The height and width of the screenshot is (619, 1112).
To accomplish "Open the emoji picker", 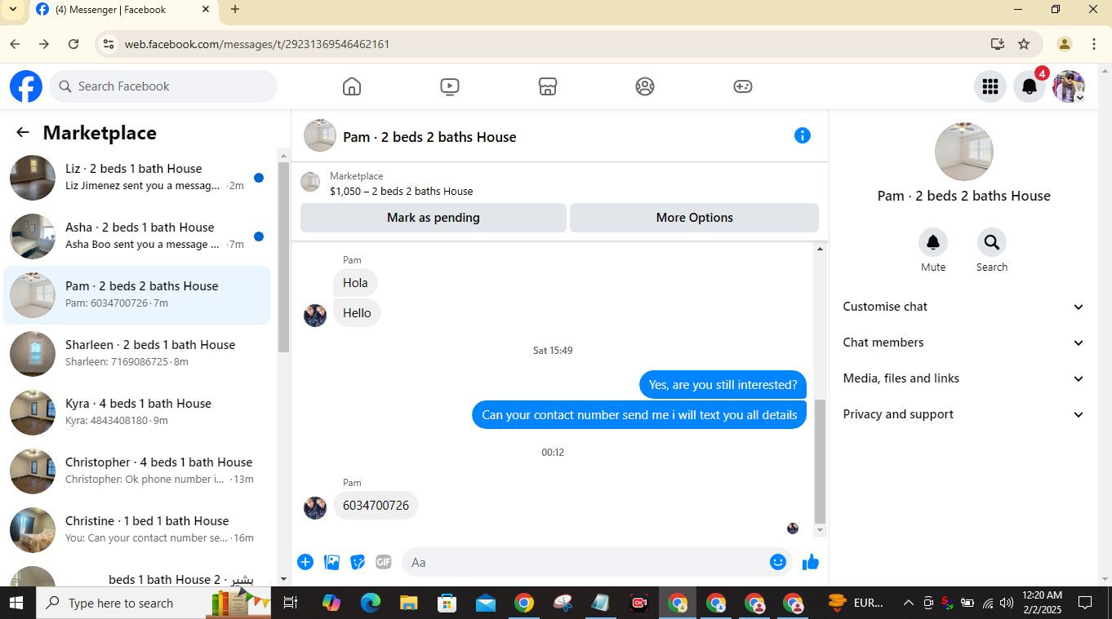I will (x=778, y=562).
